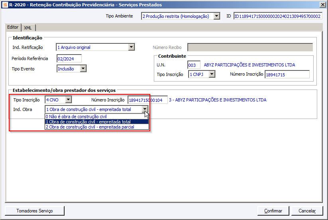The image size is (328, 220).
Task: Collapse the Ind. Obra dropdown arrow
Action: click(x=145, y=109)
